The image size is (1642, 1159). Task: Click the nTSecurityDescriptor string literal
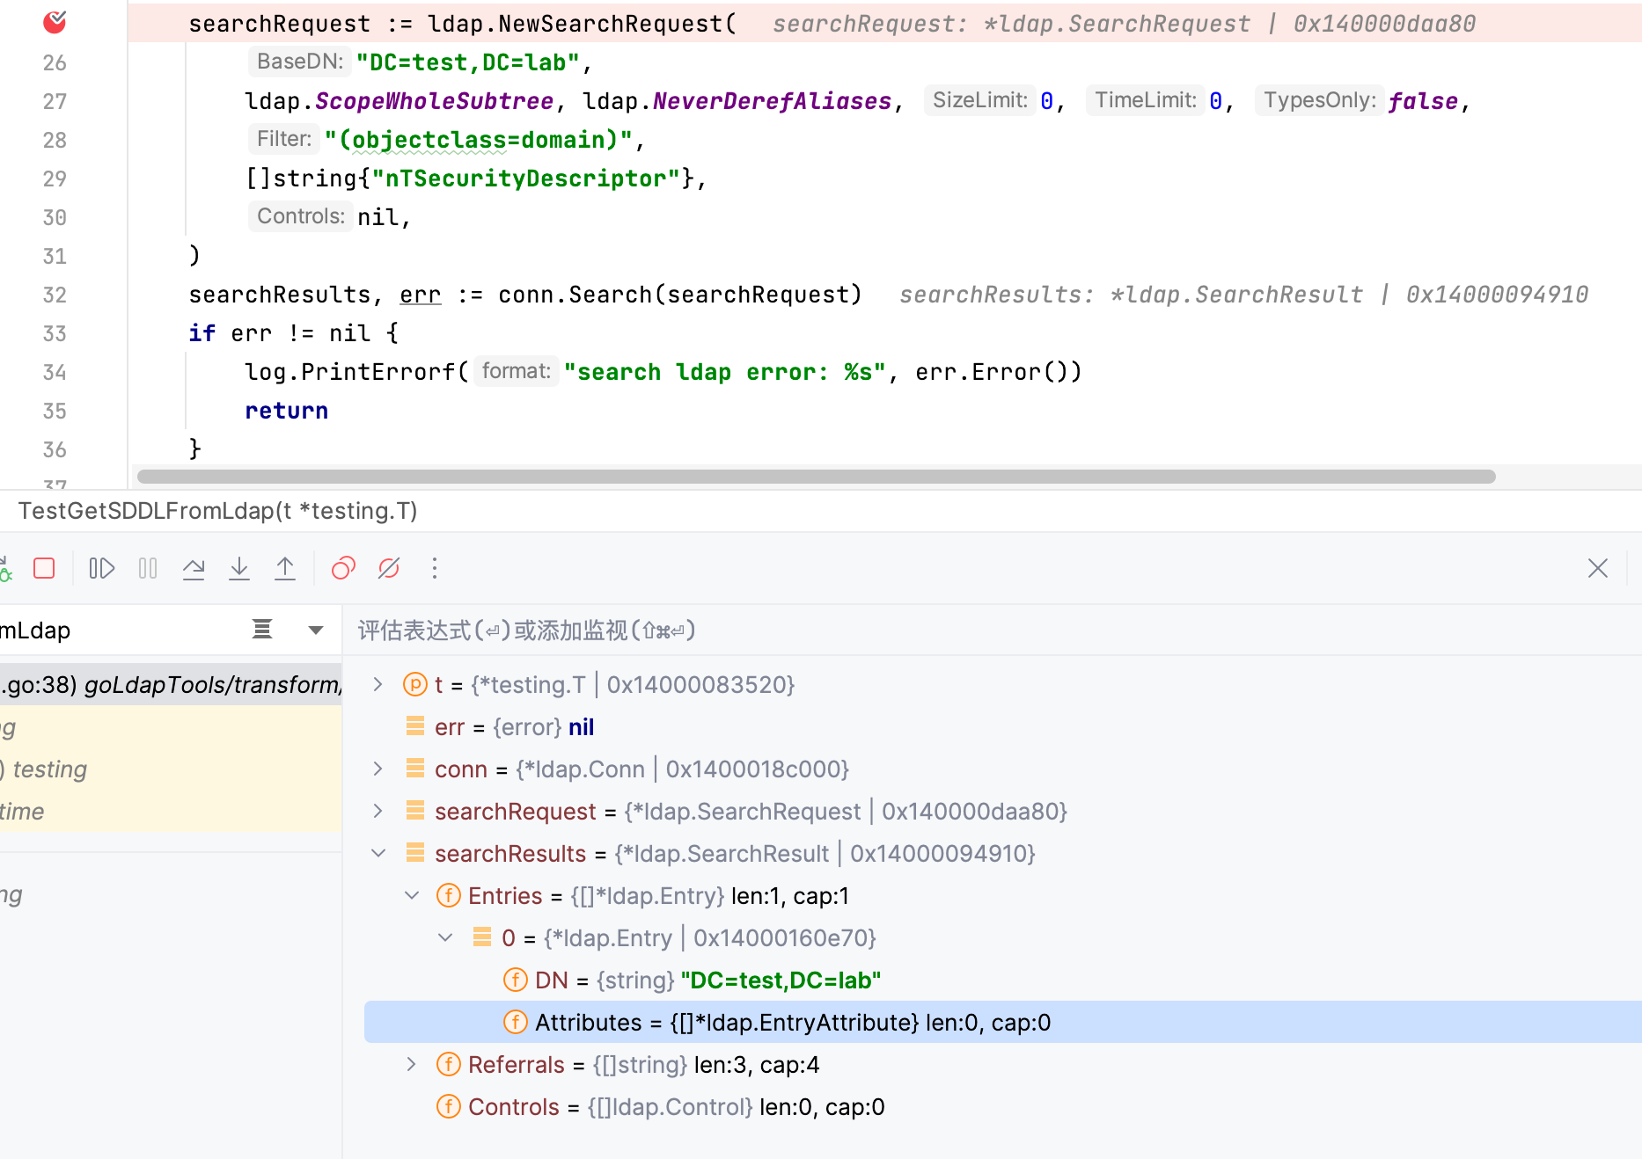(x=526, y=179)
